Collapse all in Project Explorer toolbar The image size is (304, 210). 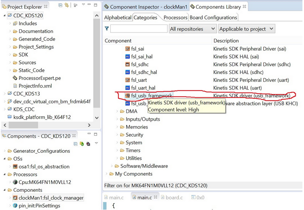(x=60, y=5)
